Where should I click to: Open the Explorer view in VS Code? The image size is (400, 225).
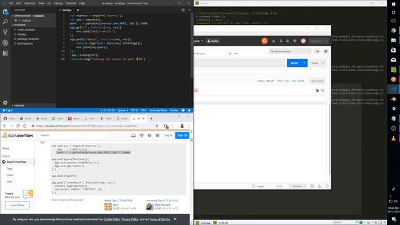click(5, 12)
